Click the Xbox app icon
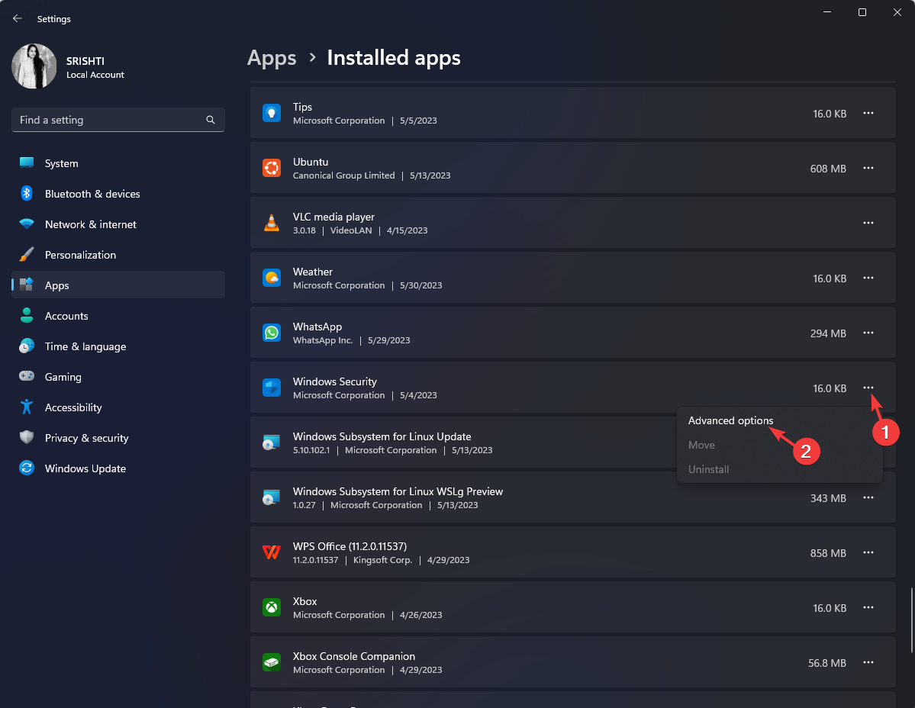This screenshot has width=915, height=708. (x=272, y=608)
